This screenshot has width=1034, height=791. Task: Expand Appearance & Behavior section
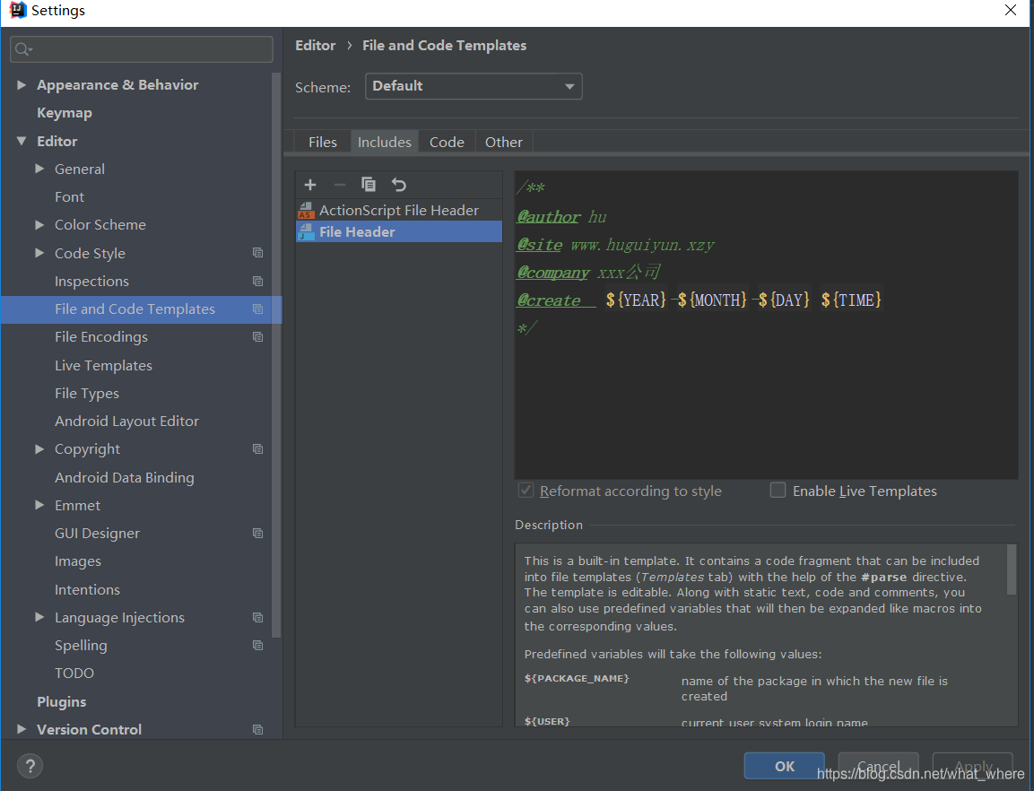pos(22,84)
